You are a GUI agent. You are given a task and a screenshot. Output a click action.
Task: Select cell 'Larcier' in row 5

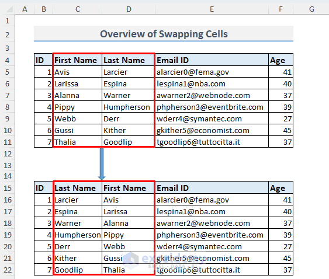click(129, 72)
